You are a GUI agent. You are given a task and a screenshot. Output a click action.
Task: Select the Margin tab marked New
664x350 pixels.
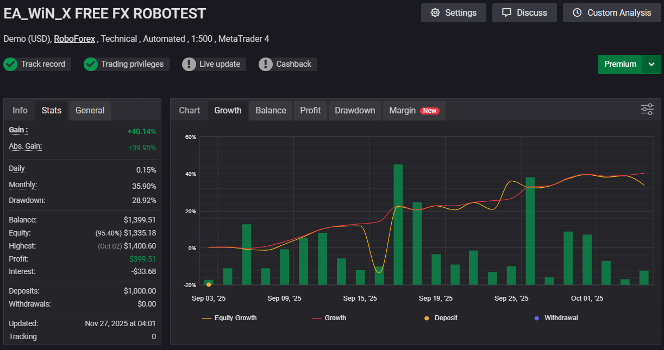[414, 111]
